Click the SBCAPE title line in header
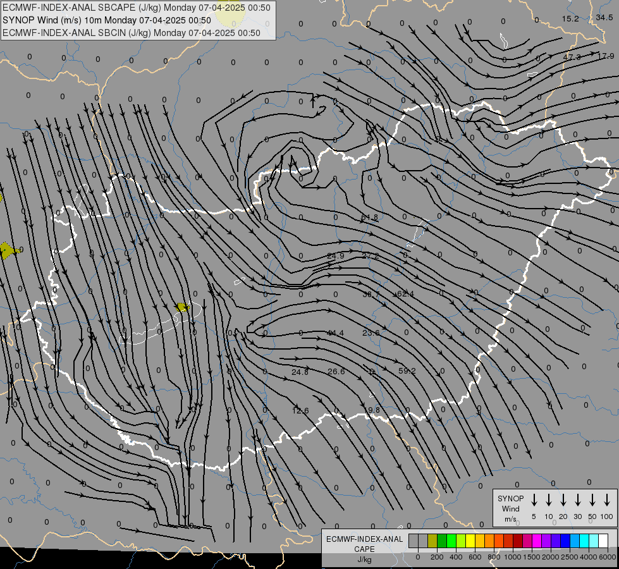619x569 pixels. [137, 8]
